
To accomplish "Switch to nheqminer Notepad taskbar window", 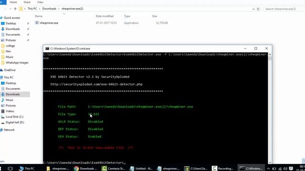I will 168,169.
